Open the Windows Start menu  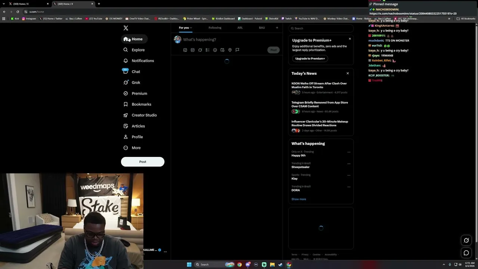[189, 265]
